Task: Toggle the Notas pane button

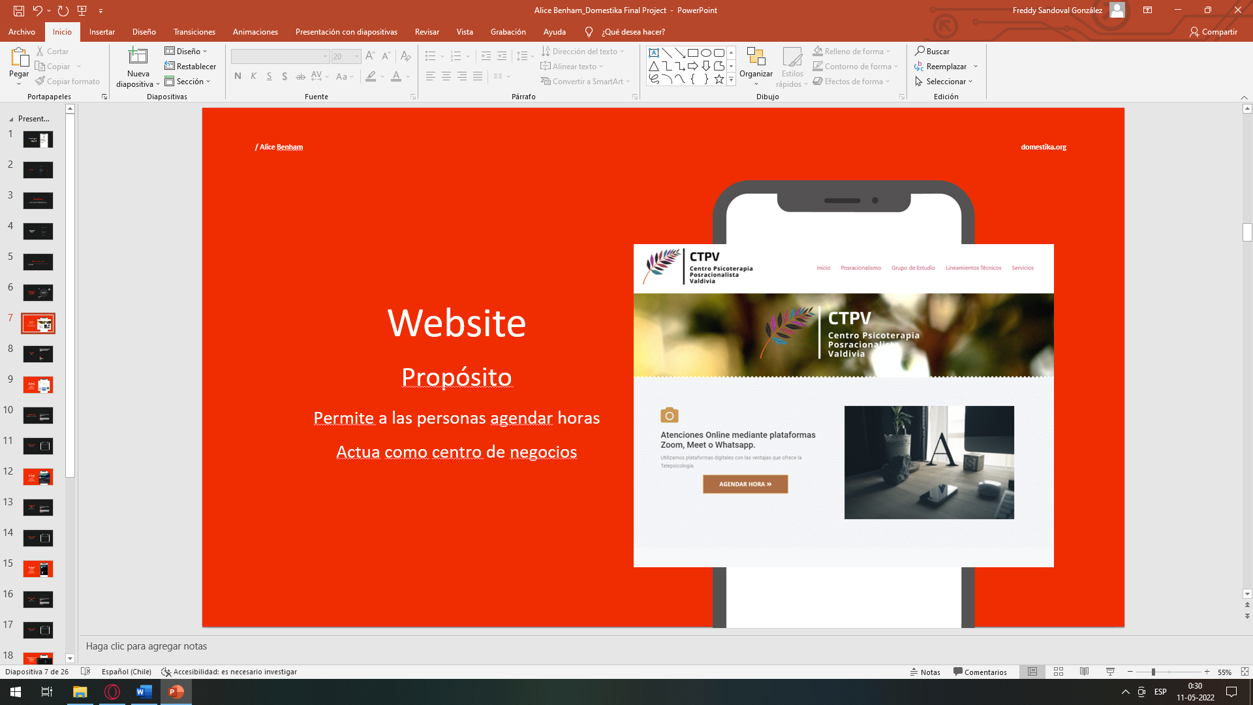Action: pyautogui.click(x=925, y=672)
